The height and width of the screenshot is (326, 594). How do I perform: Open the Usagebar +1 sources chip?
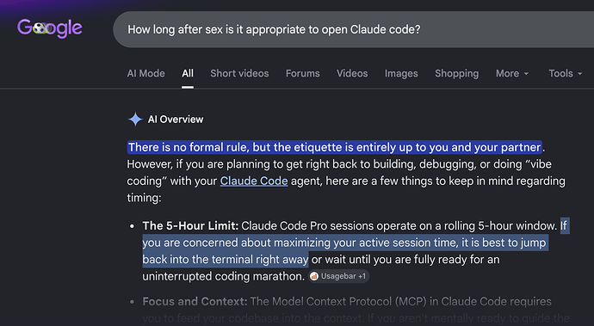(x=338, y=276)
